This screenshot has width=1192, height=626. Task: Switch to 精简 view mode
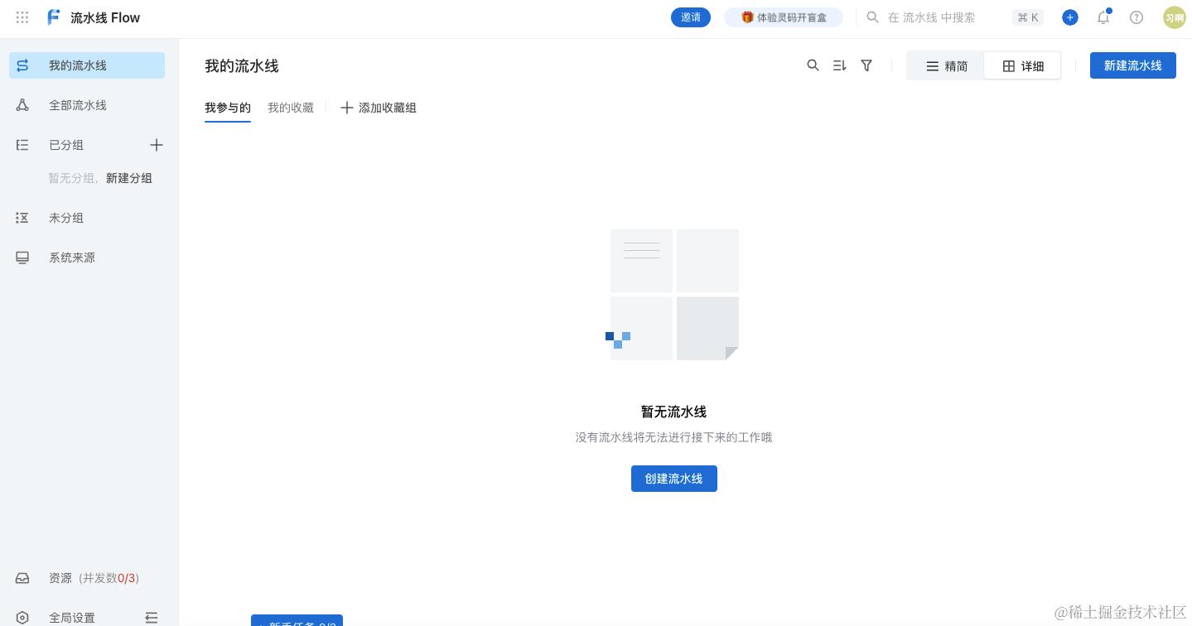pyautogui.click(x=946, y=66)
